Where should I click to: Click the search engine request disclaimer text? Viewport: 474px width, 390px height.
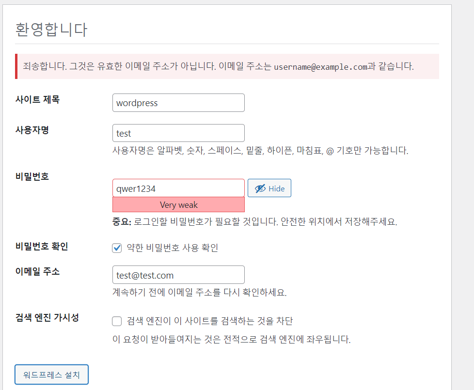pos(232,339)
